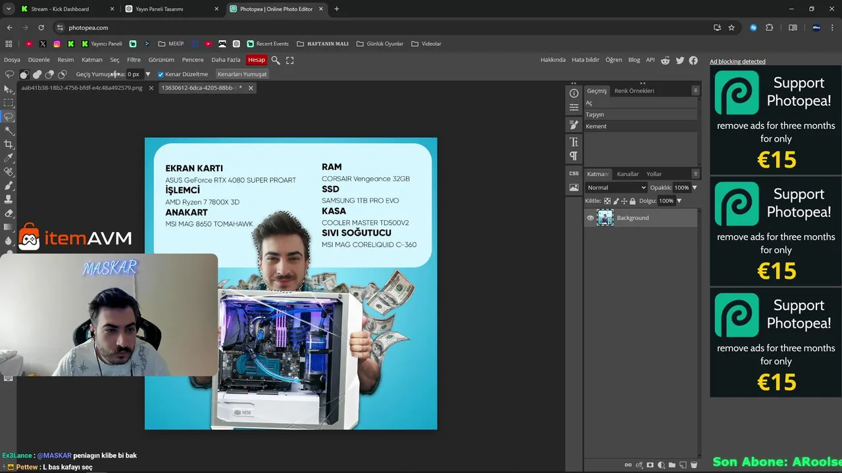Viewport: 842px width, 473px height.
Task: Open the image thumbnail panel icon
Action: 574,187
